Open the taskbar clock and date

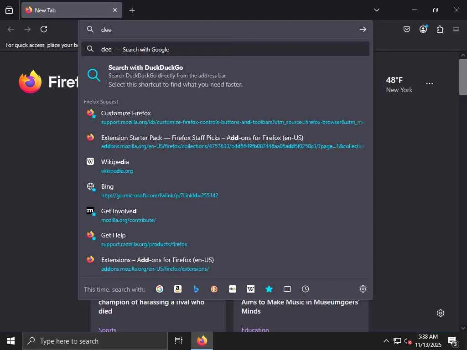(428, 341)
